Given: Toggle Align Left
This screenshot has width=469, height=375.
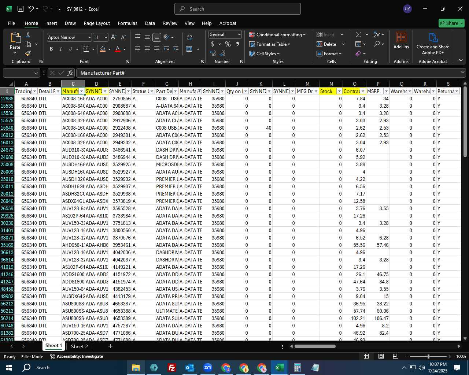Looking at the screenshot, I should [x=138, y=49].
